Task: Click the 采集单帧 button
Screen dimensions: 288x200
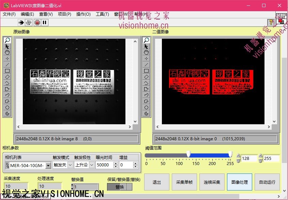Action: pos(184,182)
